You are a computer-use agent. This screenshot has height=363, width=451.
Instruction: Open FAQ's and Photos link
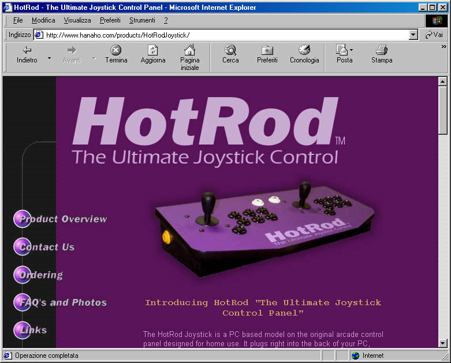click(x=60, y=302)
